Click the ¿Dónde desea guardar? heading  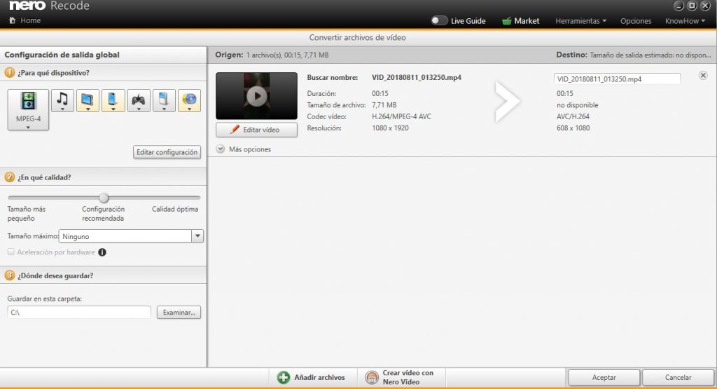[x=55, y=275]
